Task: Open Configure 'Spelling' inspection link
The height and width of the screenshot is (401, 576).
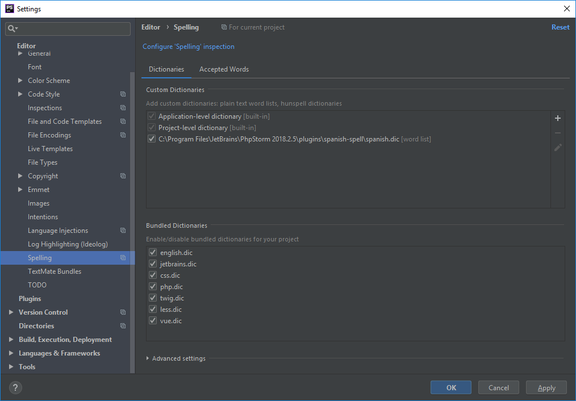Action: (189, 47)
